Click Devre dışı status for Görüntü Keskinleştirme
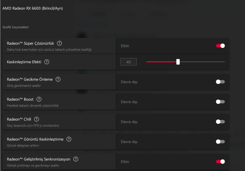The image size is (245, 171). pos(129,142)
